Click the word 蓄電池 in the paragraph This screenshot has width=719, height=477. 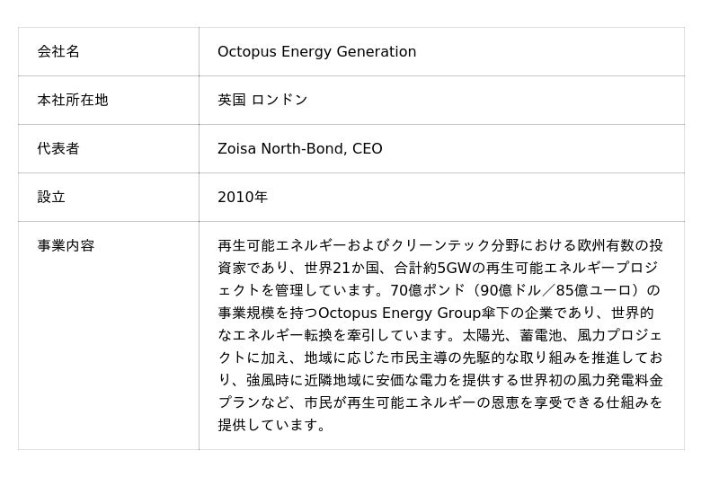pyautogui.click(x=542, y=336)
